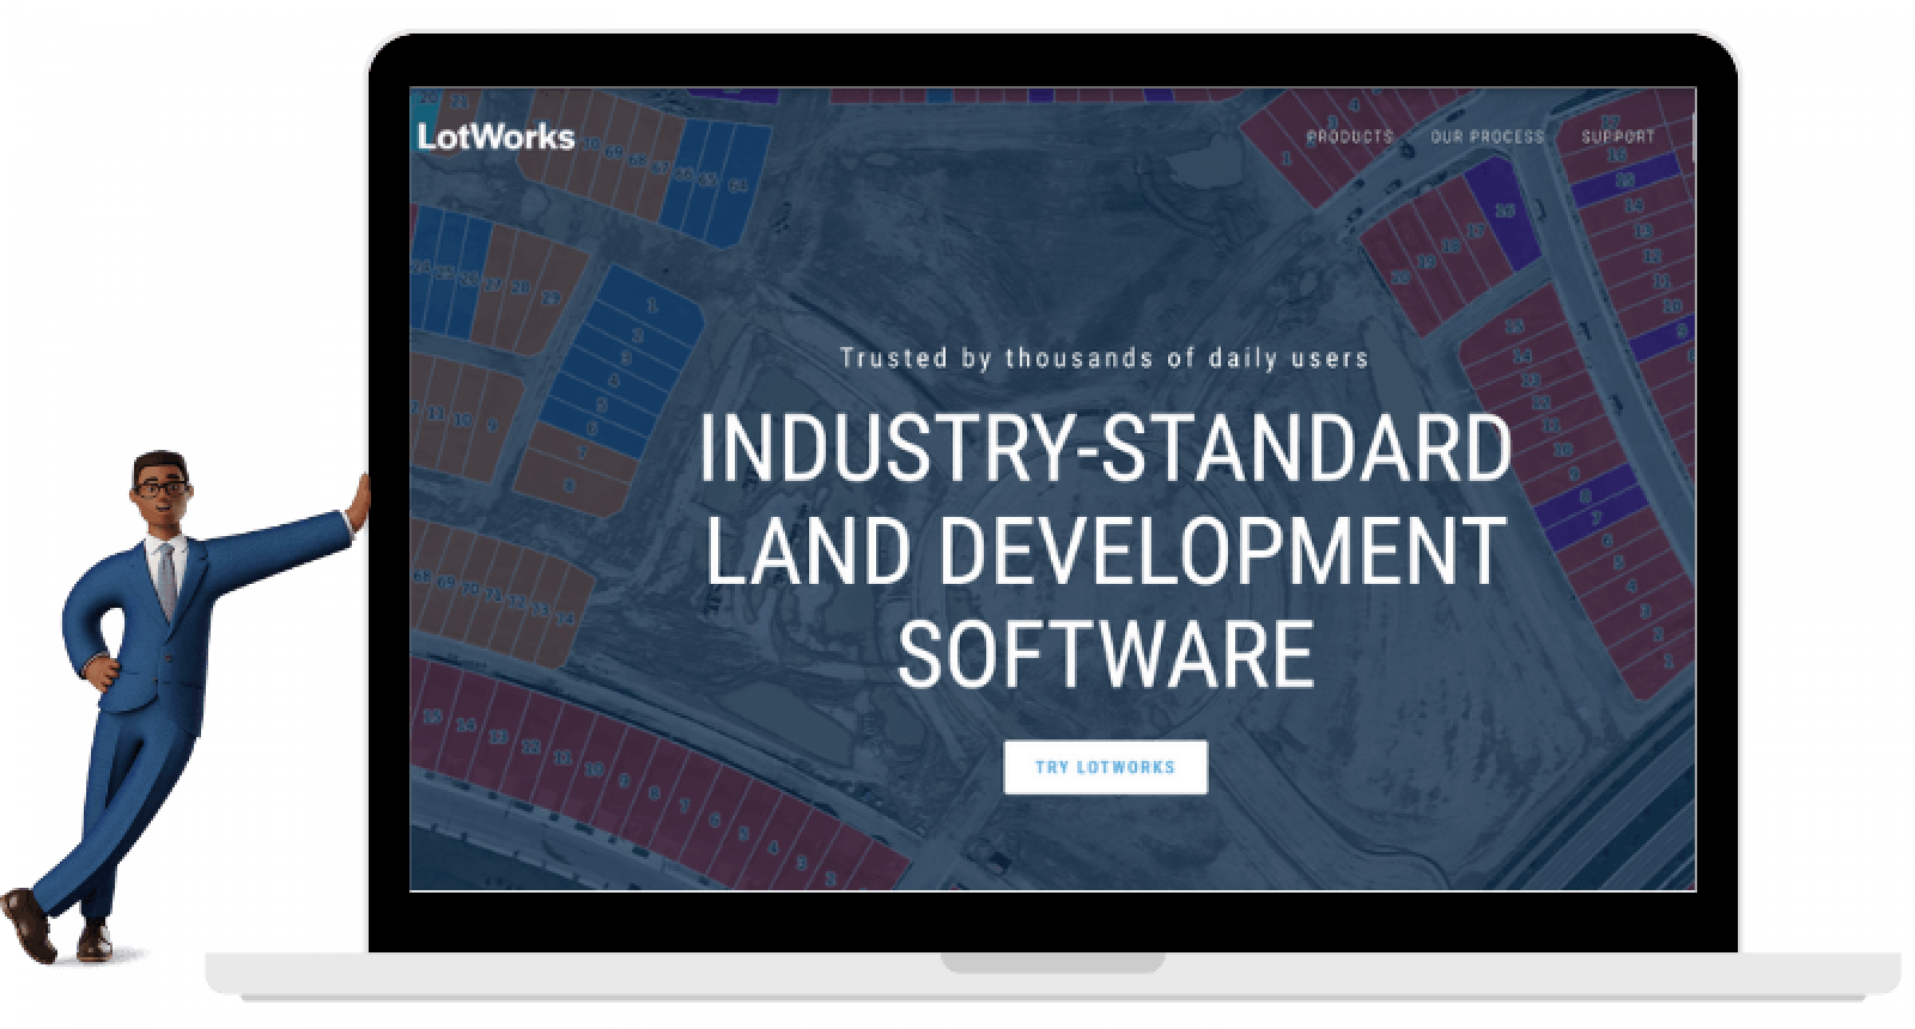Open the PRODUCTS menu item
Screen dimensions: 1915x1029
point(1349,136)
